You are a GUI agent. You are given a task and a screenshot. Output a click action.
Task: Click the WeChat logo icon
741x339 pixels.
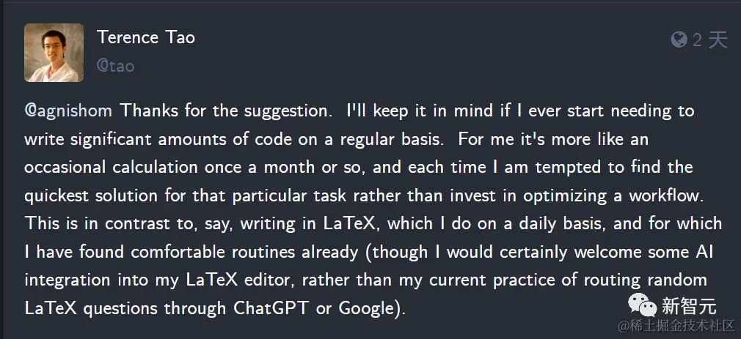coord(642,305)
